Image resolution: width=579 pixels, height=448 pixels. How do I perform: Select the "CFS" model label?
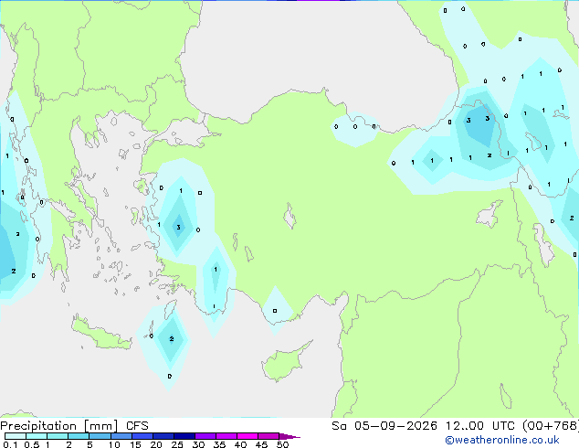coord(137,426)
